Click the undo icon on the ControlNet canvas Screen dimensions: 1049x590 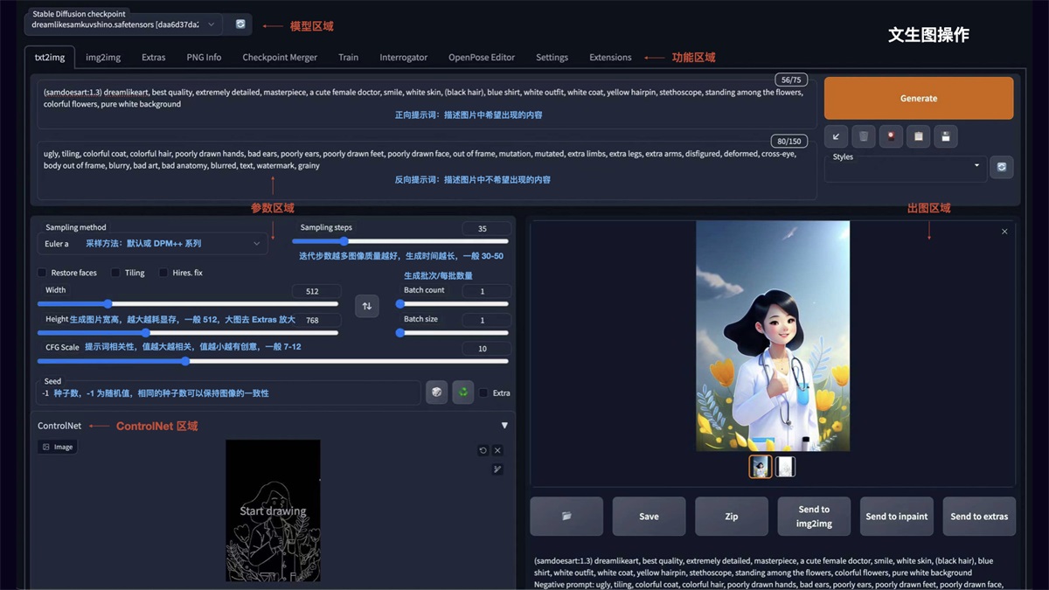pos(482,449)
